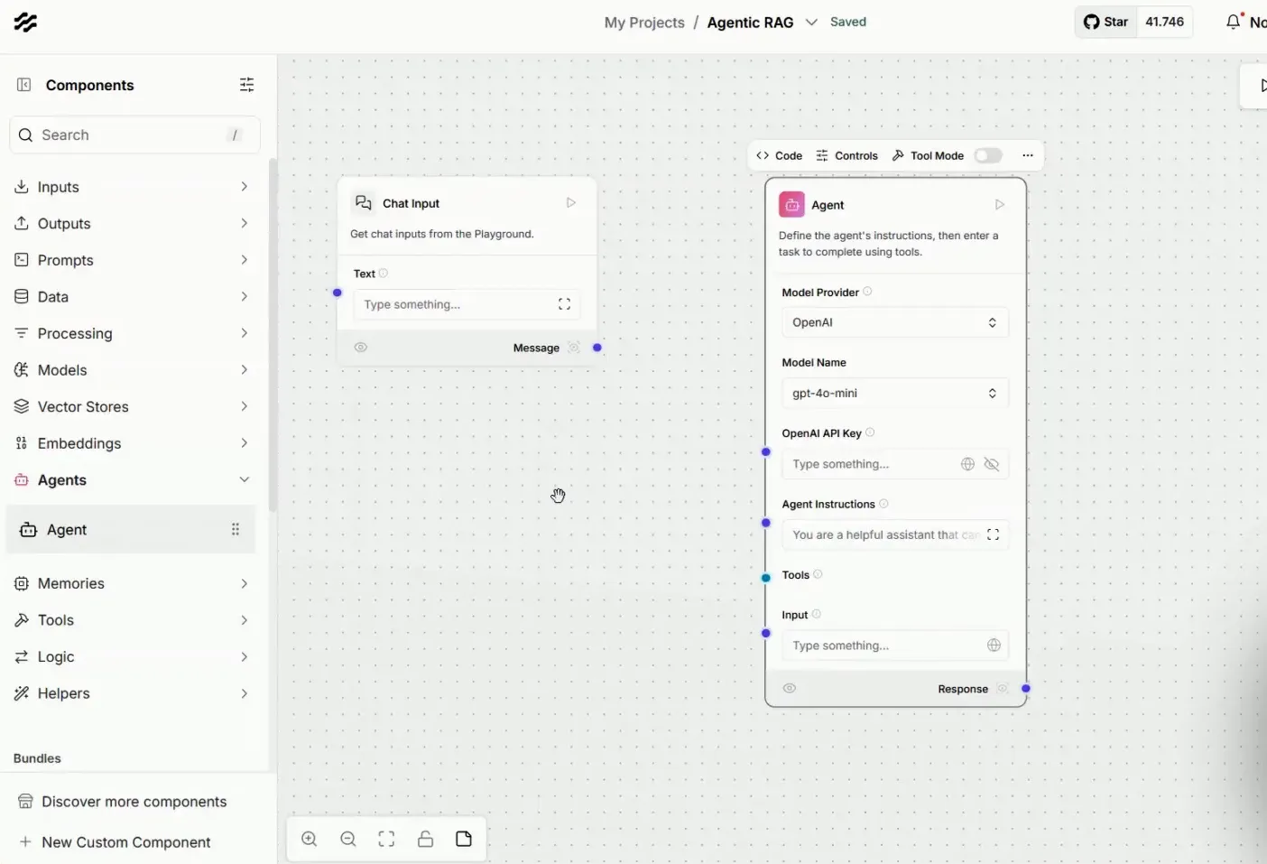Collapse the Agents category
Image resolution: width=1267 pixels, height=864 pixels.
(x=131, y=480)
